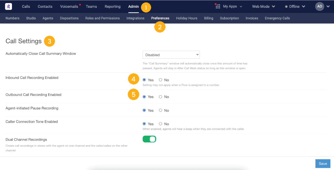Select the Admin tab
The height and width of the screenshot is (170, 334).
[134, 6]
